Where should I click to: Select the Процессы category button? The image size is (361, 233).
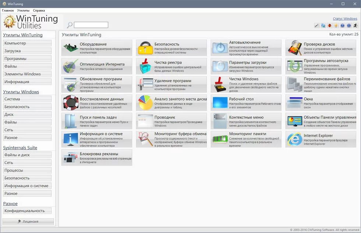click(x=27, y=170)
